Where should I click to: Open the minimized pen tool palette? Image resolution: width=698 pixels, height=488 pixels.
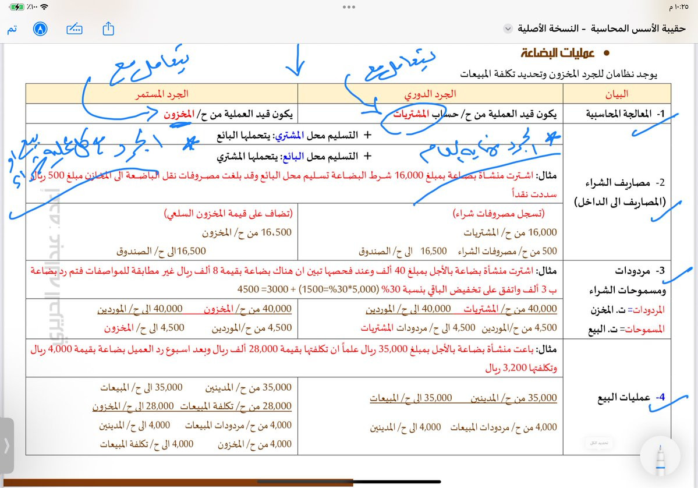pos(661,455)
